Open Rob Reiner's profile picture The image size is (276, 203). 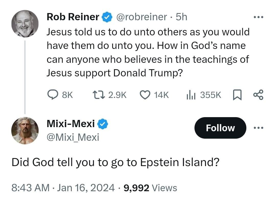[25, 24]
